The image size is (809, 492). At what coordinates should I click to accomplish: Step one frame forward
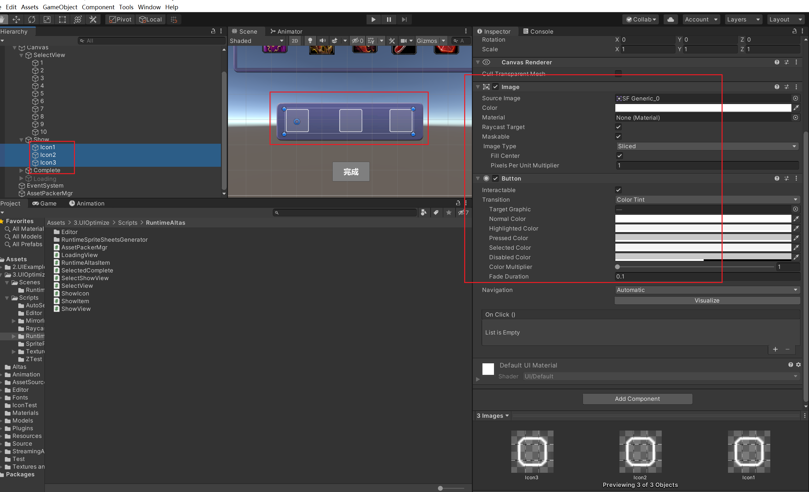coord(404,19)
